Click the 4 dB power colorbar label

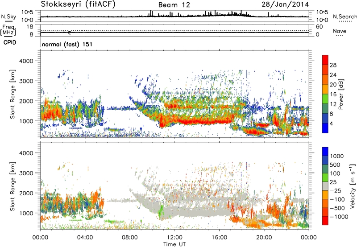(x=331, y=124)
